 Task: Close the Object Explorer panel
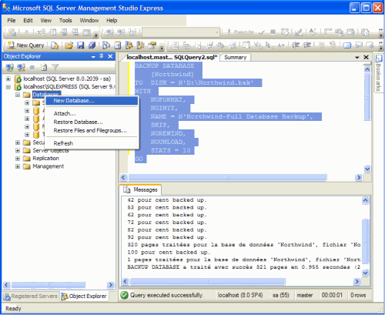pyautogui.click(x=110, y=56)
